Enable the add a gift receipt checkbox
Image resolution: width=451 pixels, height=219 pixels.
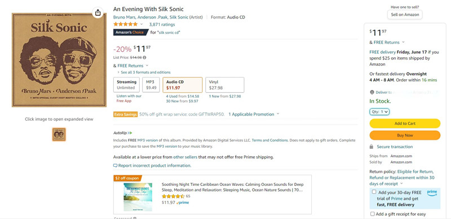tap(373, 214)
